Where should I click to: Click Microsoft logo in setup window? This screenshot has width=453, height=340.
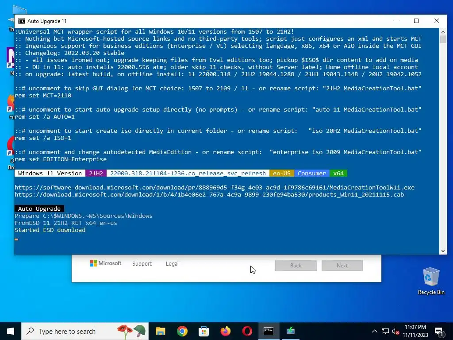click(x=106, y=263)
